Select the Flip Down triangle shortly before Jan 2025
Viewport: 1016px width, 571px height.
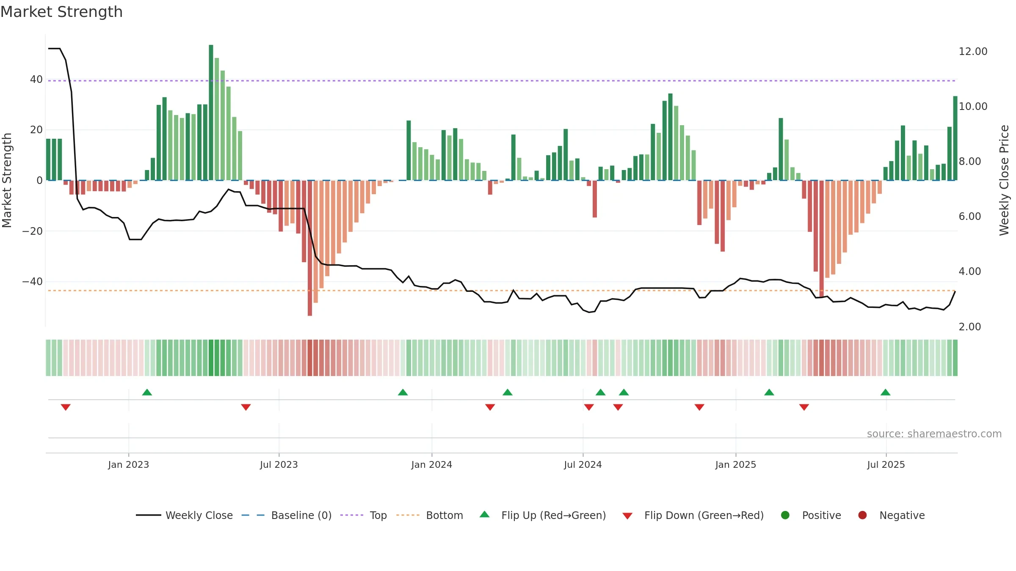[x=699, y=407]
